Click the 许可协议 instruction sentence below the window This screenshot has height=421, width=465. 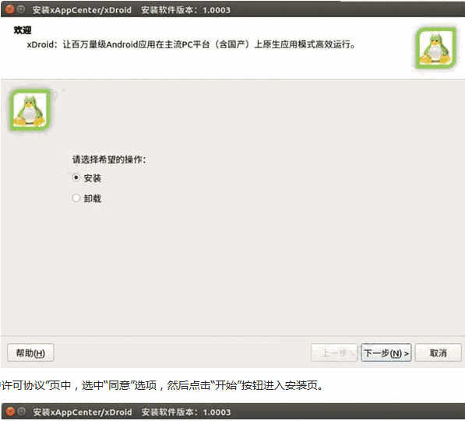click(x=162, y=385)
